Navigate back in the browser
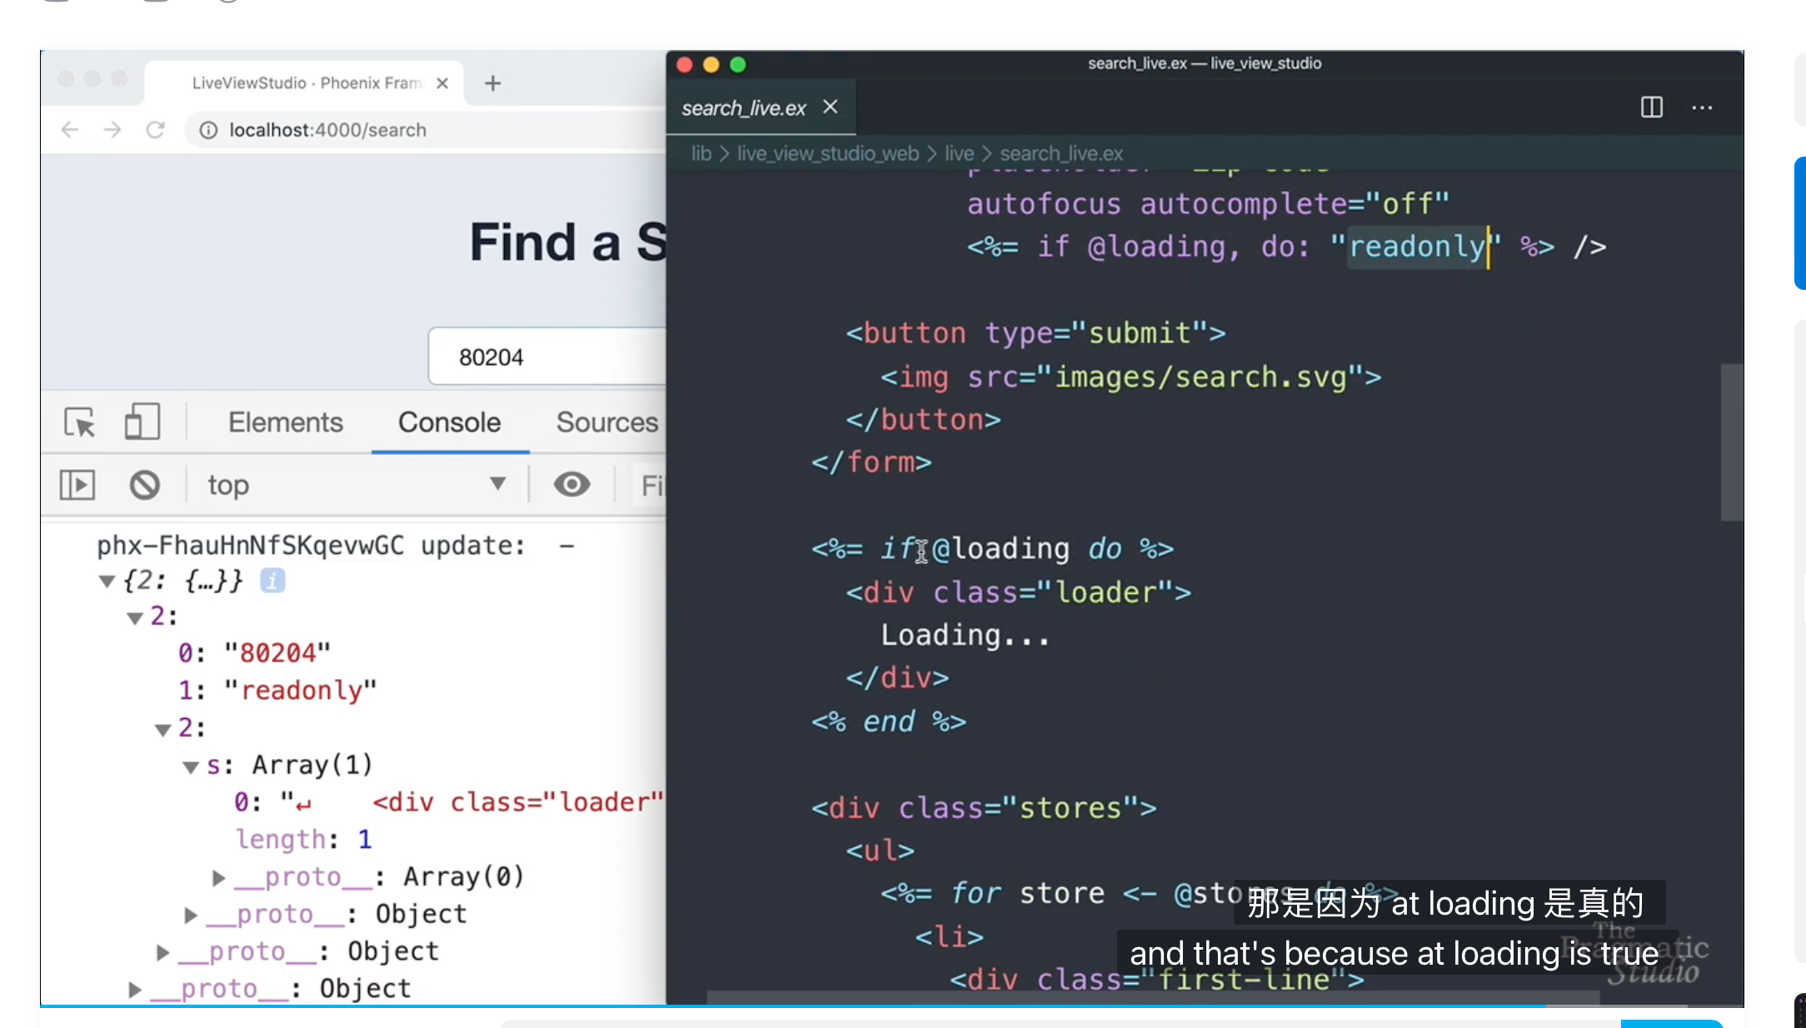1806x1028 pixels. pyautogui.click(x=68, y=130)
